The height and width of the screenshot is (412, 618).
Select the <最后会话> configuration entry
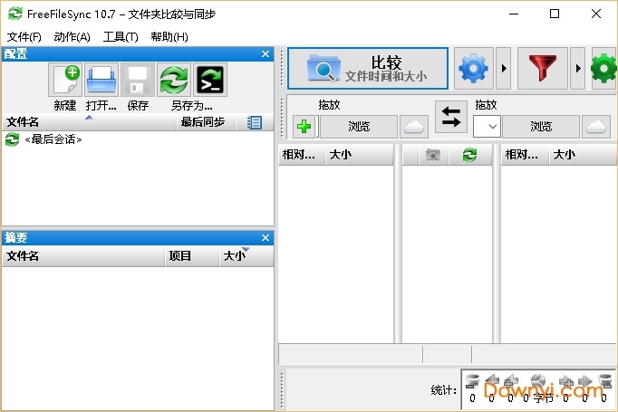138,139
